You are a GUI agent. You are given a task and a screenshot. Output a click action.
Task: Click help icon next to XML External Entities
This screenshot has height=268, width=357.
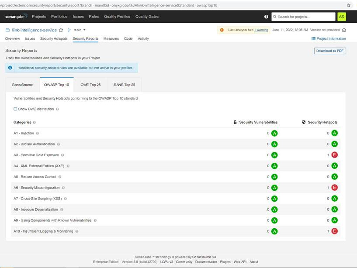68,166
